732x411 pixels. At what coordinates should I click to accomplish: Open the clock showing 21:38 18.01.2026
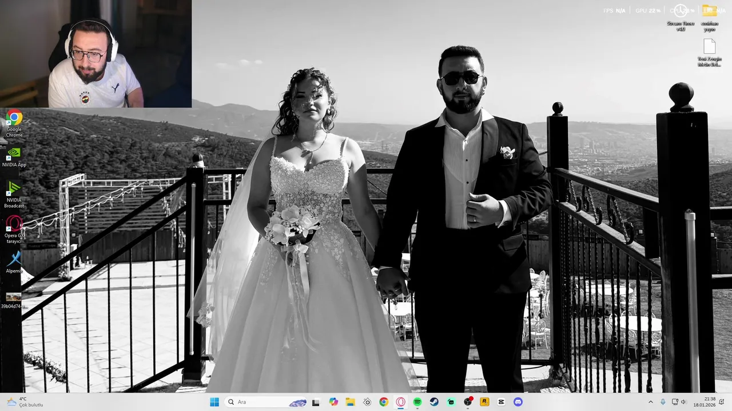point(704,402)
